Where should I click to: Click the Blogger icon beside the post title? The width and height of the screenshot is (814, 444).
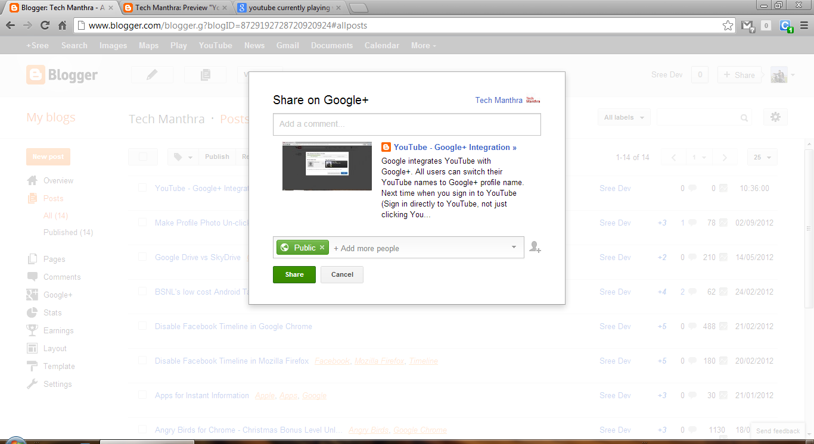coord(386,147)
